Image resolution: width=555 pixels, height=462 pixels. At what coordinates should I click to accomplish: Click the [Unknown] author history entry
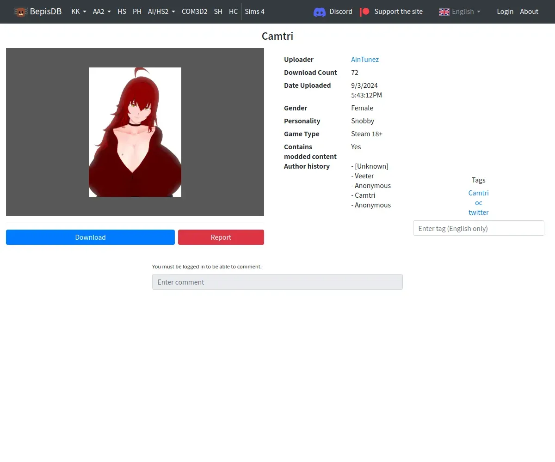click(x=370, y=166)
